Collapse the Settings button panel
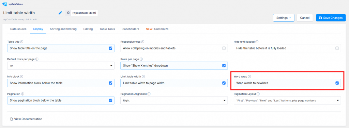 [x=284, y=18]
